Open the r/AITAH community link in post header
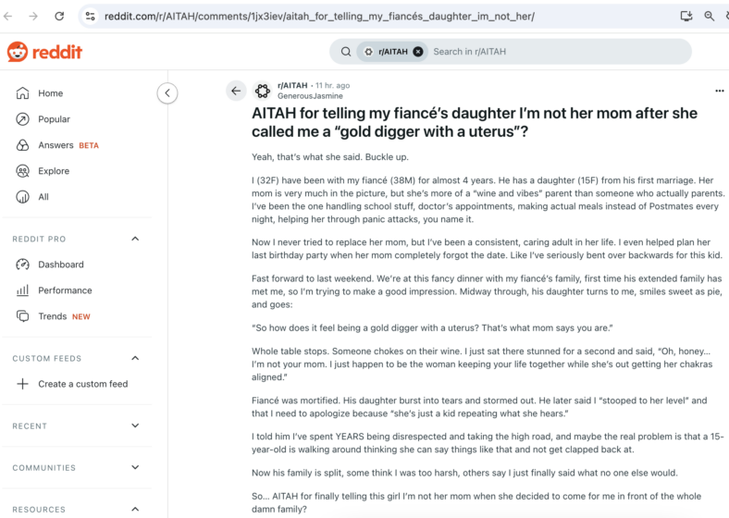The height and width of the screenshot is (518, 729). (292, 85)
